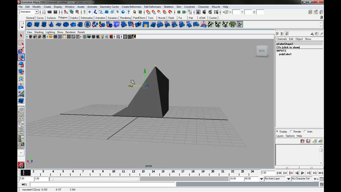Open layer editor Options menu
341x192 pixels.
[290, 136]
